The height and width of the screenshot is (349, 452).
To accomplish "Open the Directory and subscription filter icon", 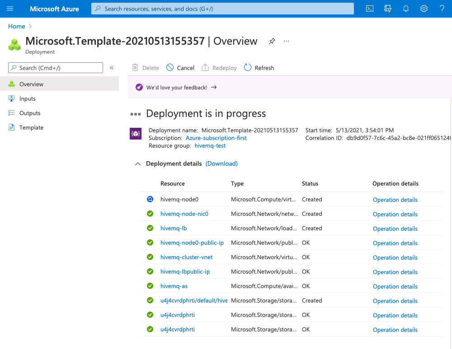I will click(388, 9).
